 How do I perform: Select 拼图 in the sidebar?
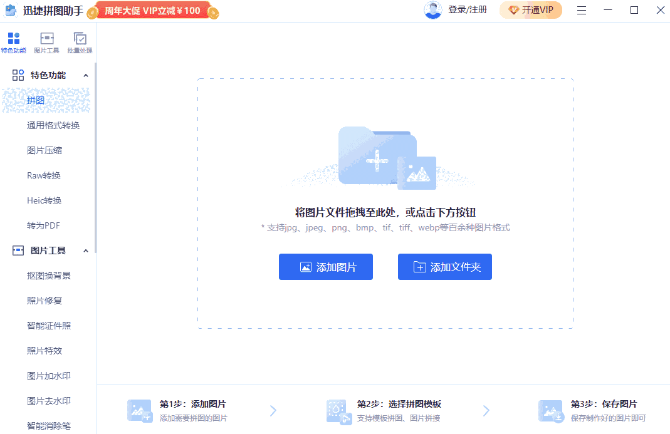click(x=36, y=100)
